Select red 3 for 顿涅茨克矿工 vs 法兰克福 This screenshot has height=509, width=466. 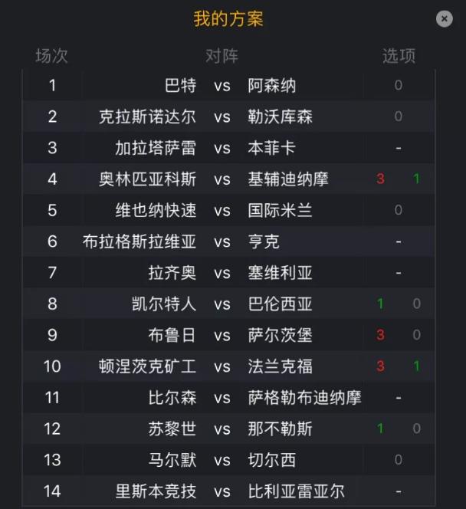point(380,366)
